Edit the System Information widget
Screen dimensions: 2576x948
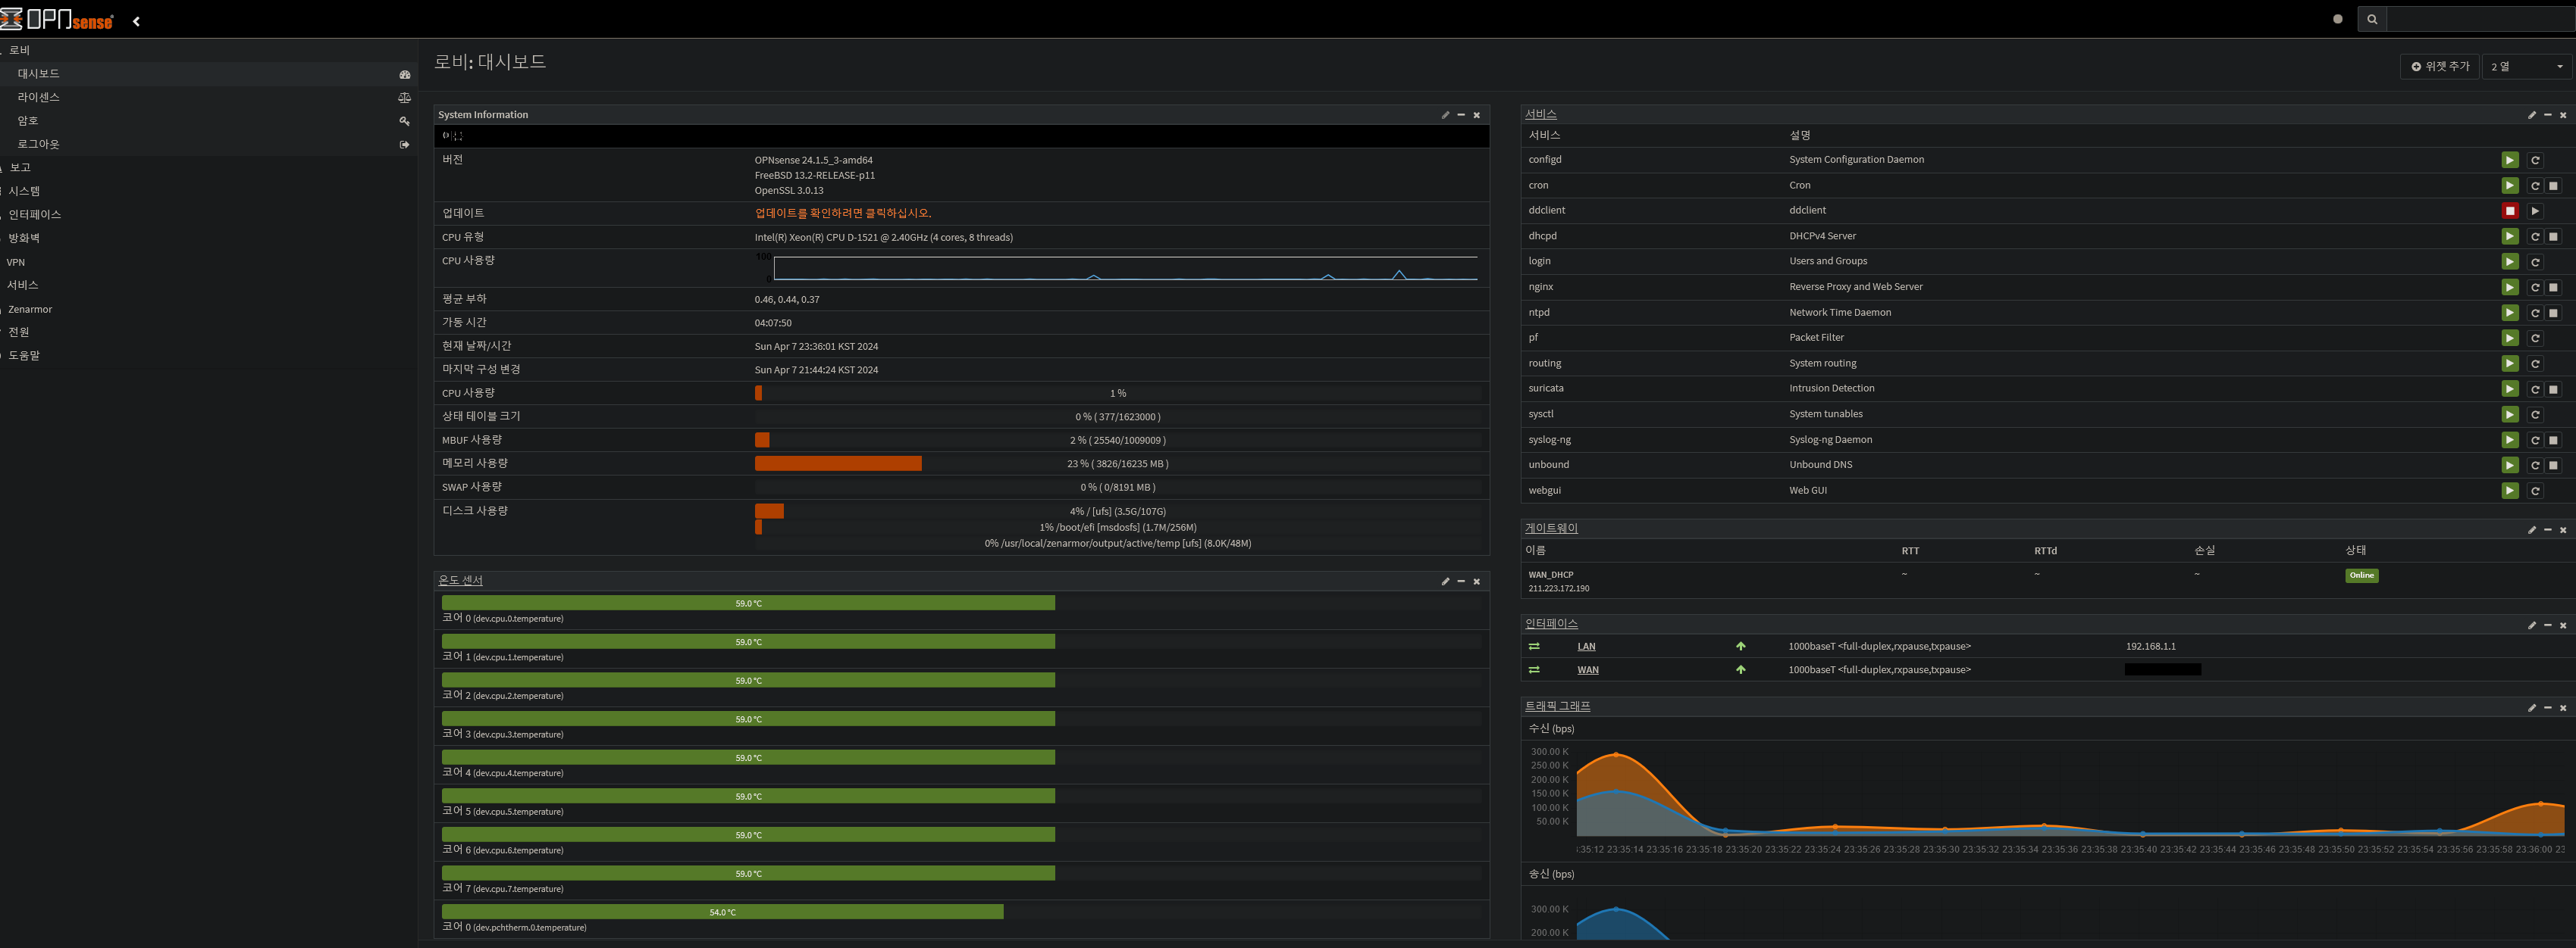1445,115
